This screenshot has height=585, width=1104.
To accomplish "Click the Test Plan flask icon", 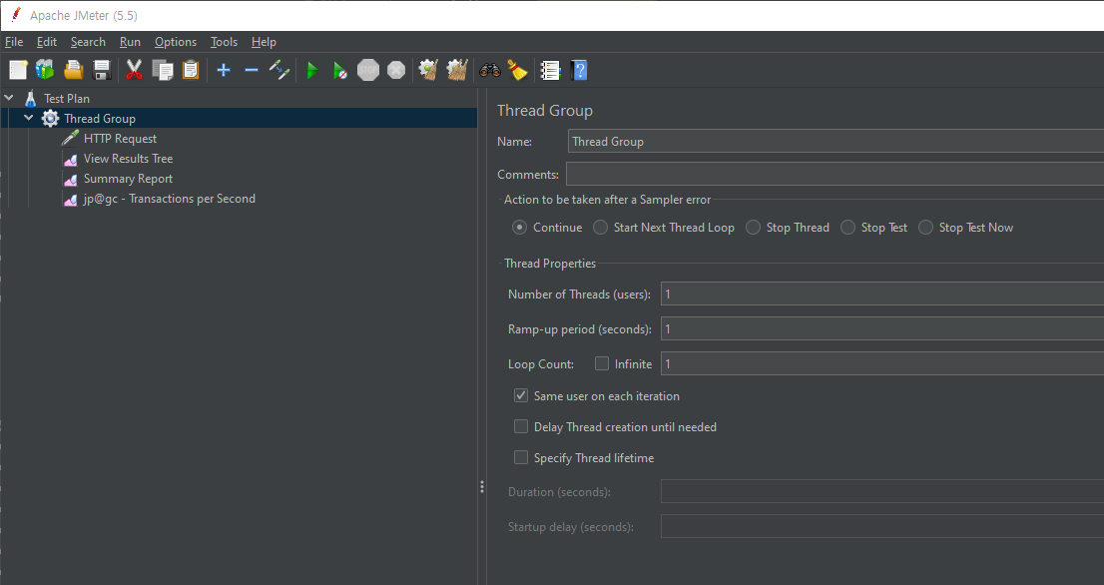I will (x=30, y=99).
